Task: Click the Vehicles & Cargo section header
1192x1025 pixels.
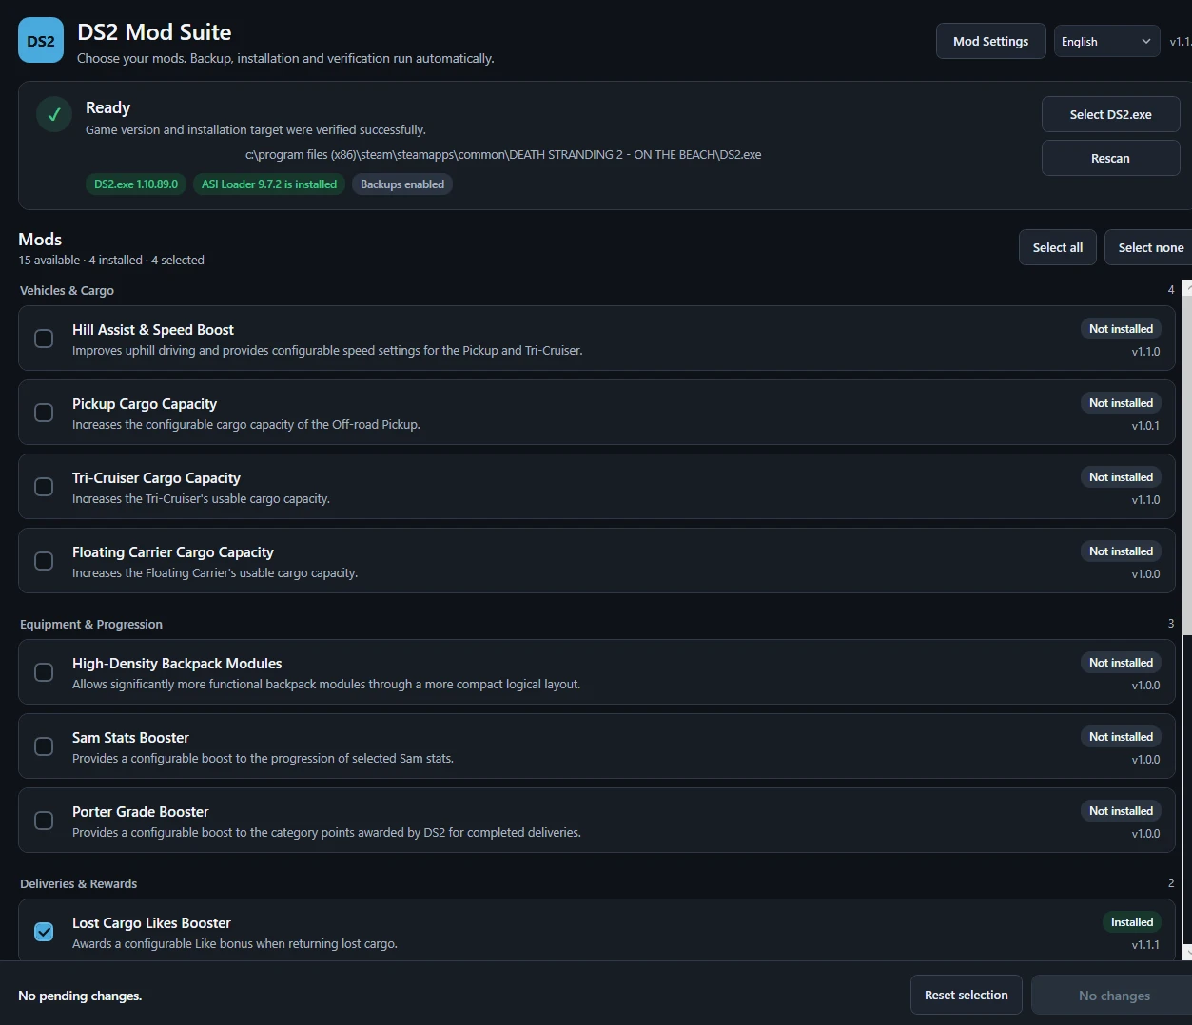Action: tap(67, 290)
